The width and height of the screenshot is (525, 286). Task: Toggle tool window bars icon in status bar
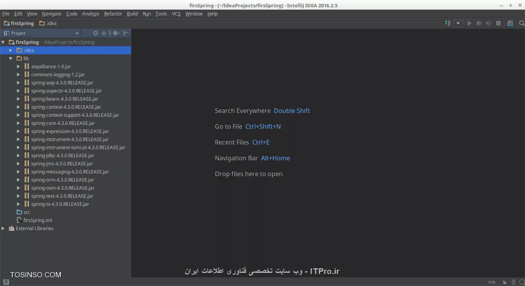tap(6, 282)
